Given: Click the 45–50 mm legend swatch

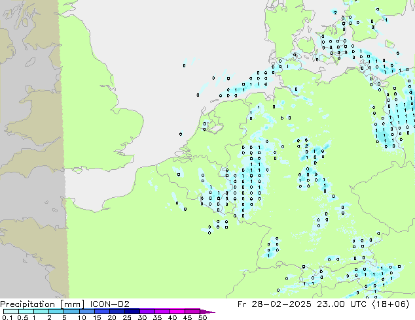Looking at the screenshot, I should coord(192,312).
